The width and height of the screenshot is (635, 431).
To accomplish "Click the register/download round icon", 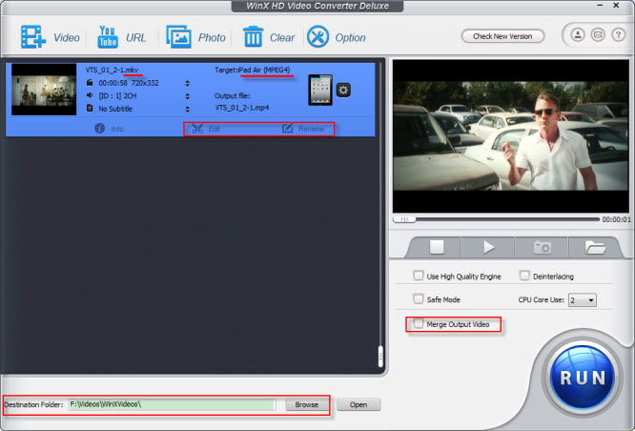I will [578, 35].
